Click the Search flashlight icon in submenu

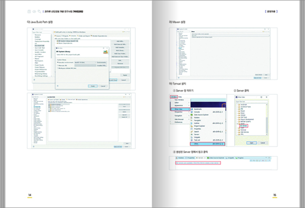(x=191, y=131)
